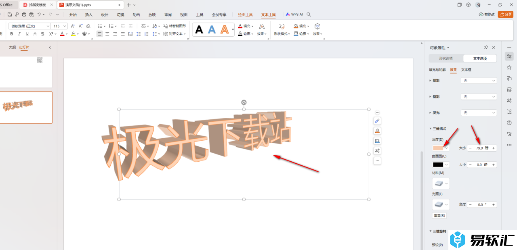The height and width of the screenshot is (250, 517).
Task: Open the 深度 depth color swatch
Action: (441, 148)
